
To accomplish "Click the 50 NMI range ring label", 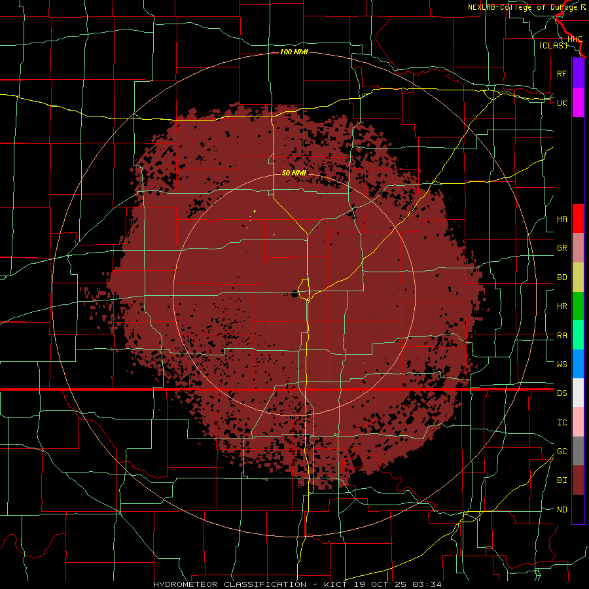I will 294,173.
